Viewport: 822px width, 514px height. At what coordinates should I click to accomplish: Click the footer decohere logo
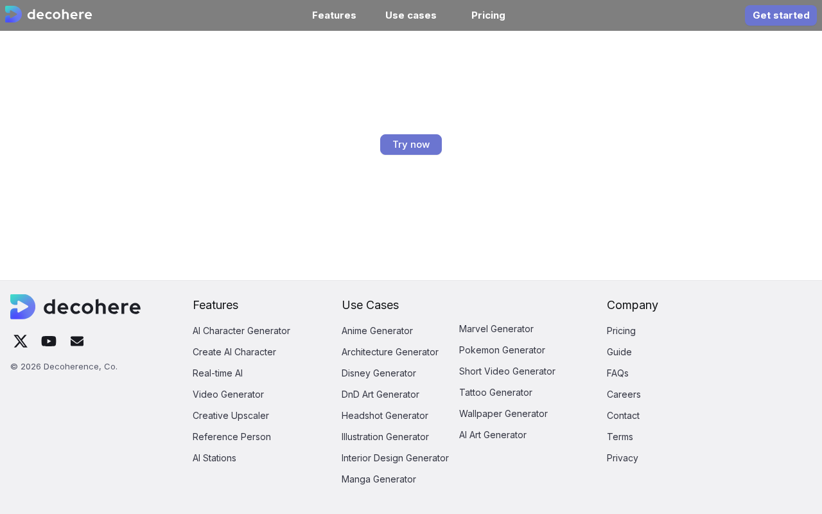click(76, 306)
